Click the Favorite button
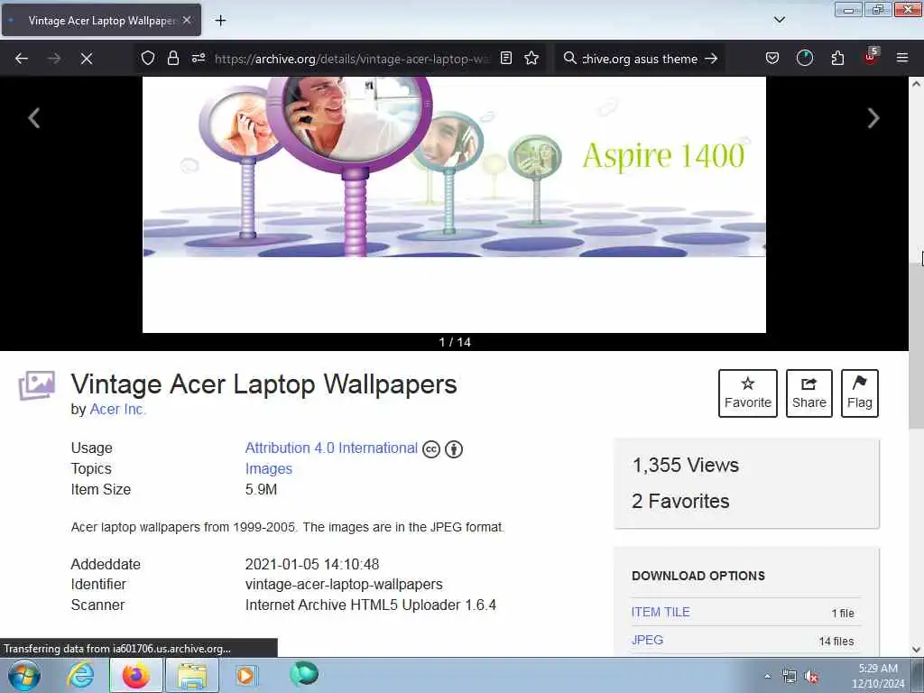This screenshot has width=924, height=693. (748, 393)
